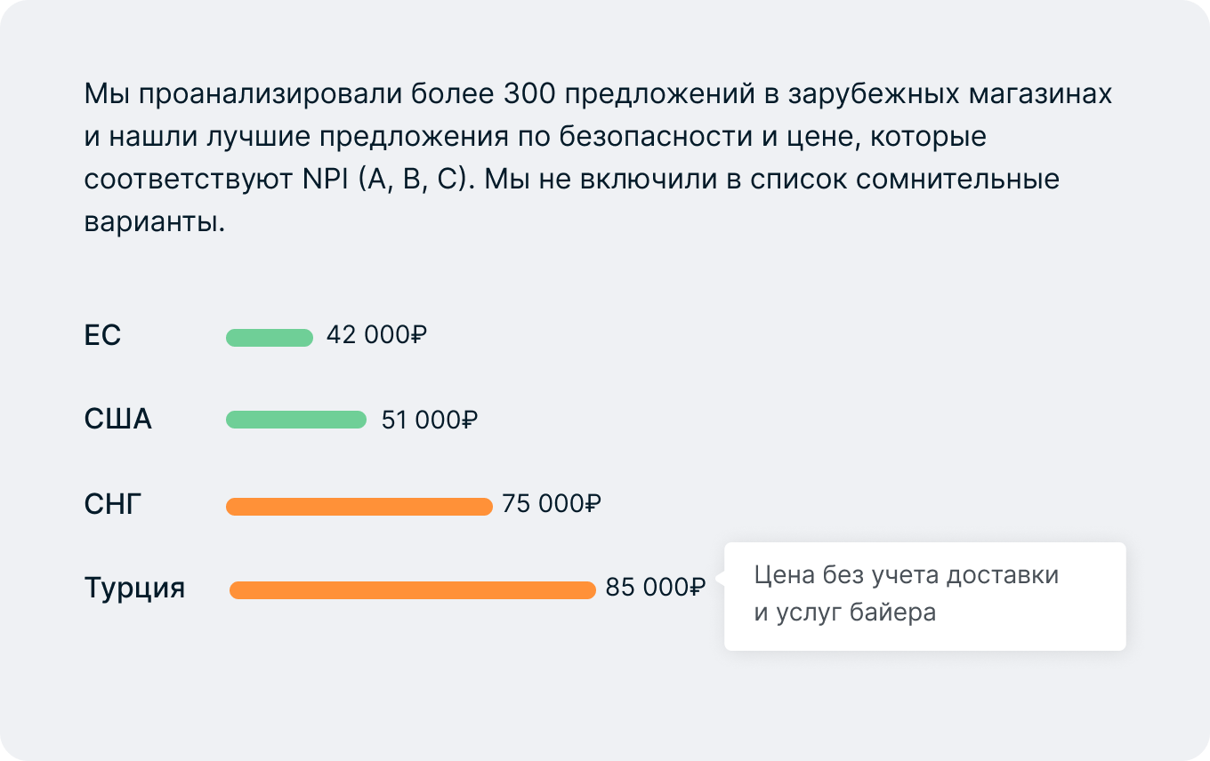Click the tooltip's pointer arrow next to 85 000₽
This screenshot has height=761, width=1210.
(x=720, y=580)
